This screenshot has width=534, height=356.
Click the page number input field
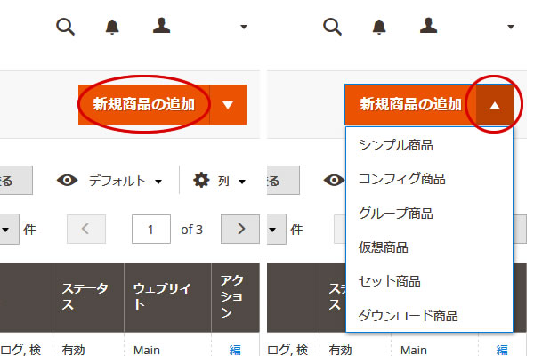click(x=151, y=230)
